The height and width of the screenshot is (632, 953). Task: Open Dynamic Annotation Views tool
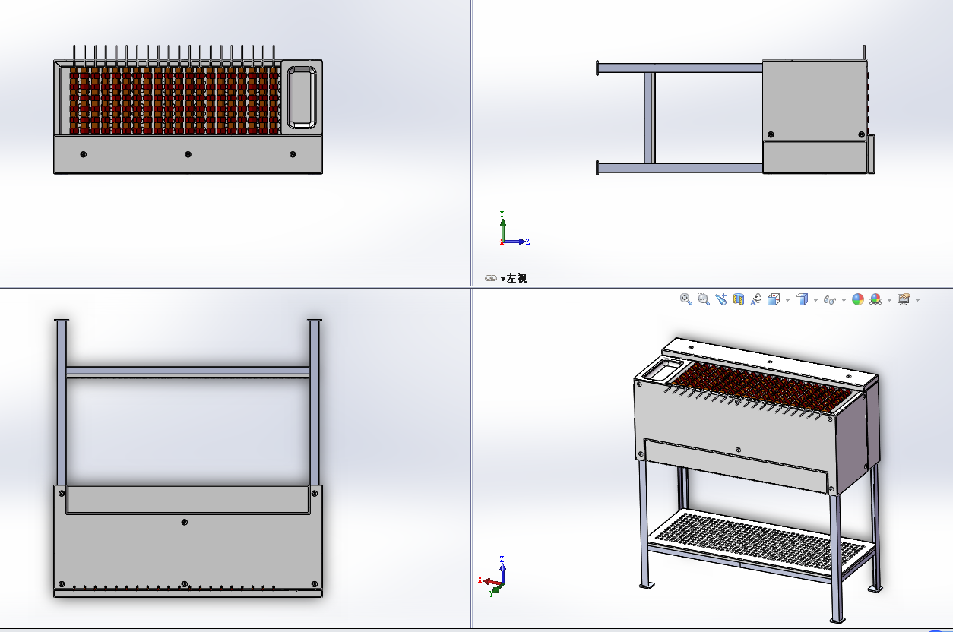click(x=756, y=299)
